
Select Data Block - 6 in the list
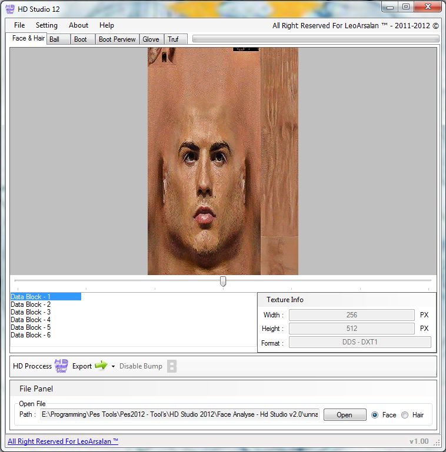tap(31, 335)
